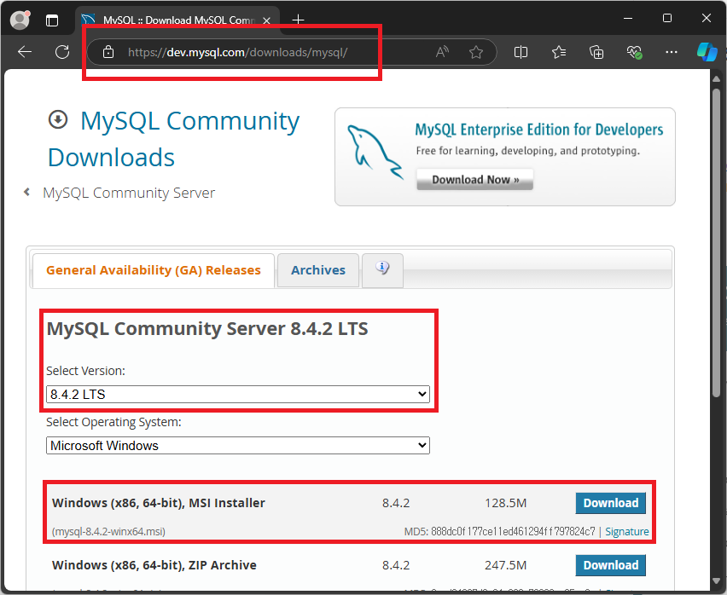The width and height of the screenshot is (727, 595).
Task: Download the MSI Installer
Action: pos(611,503)
